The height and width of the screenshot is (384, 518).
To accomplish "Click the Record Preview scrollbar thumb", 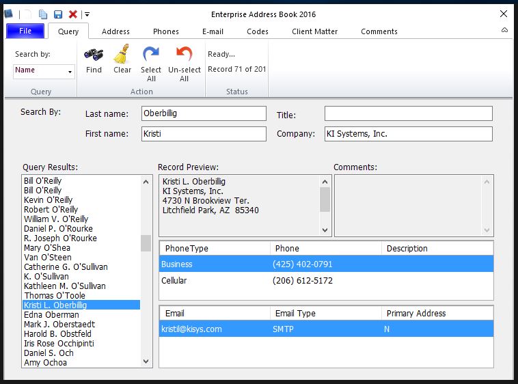I will coord(325,200).
